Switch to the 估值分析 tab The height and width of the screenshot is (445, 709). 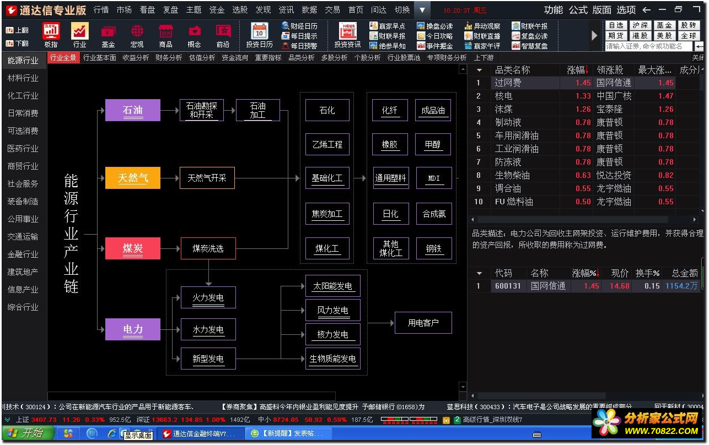202,57
